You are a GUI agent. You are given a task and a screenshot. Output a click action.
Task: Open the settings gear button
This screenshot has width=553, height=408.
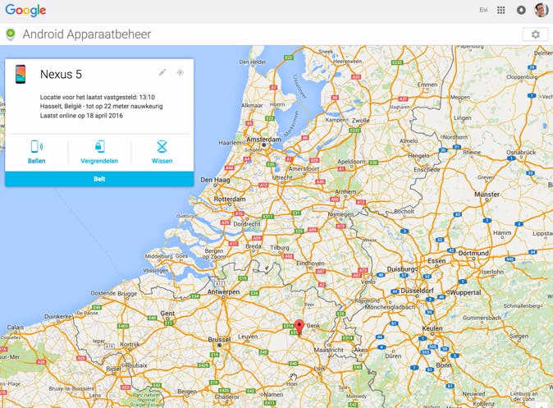click(535, 34)
